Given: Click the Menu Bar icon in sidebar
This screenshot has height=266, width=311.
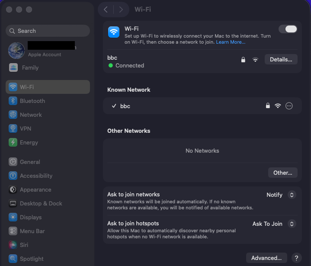Looking at the screenshot, I should point(13,231).
